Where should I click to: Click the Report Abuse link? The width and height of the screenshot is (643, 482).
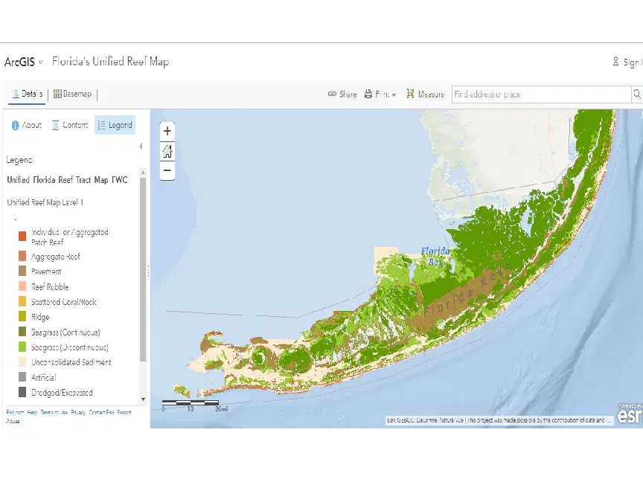pyautogui.click(x=123, y=412)
